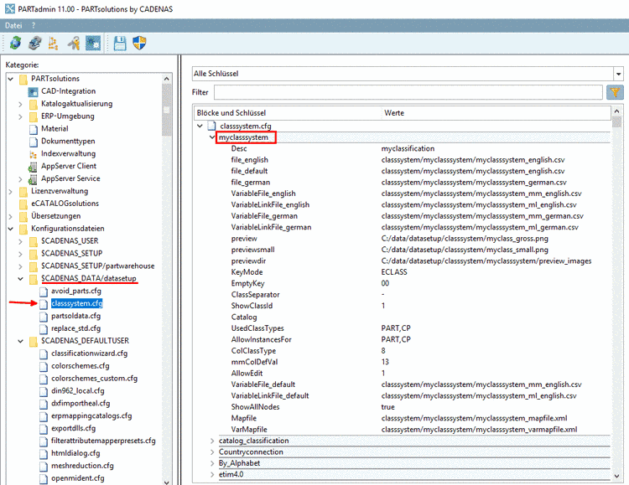
Task: Click the green refresh toolbar icon
Action: (15, 43)
